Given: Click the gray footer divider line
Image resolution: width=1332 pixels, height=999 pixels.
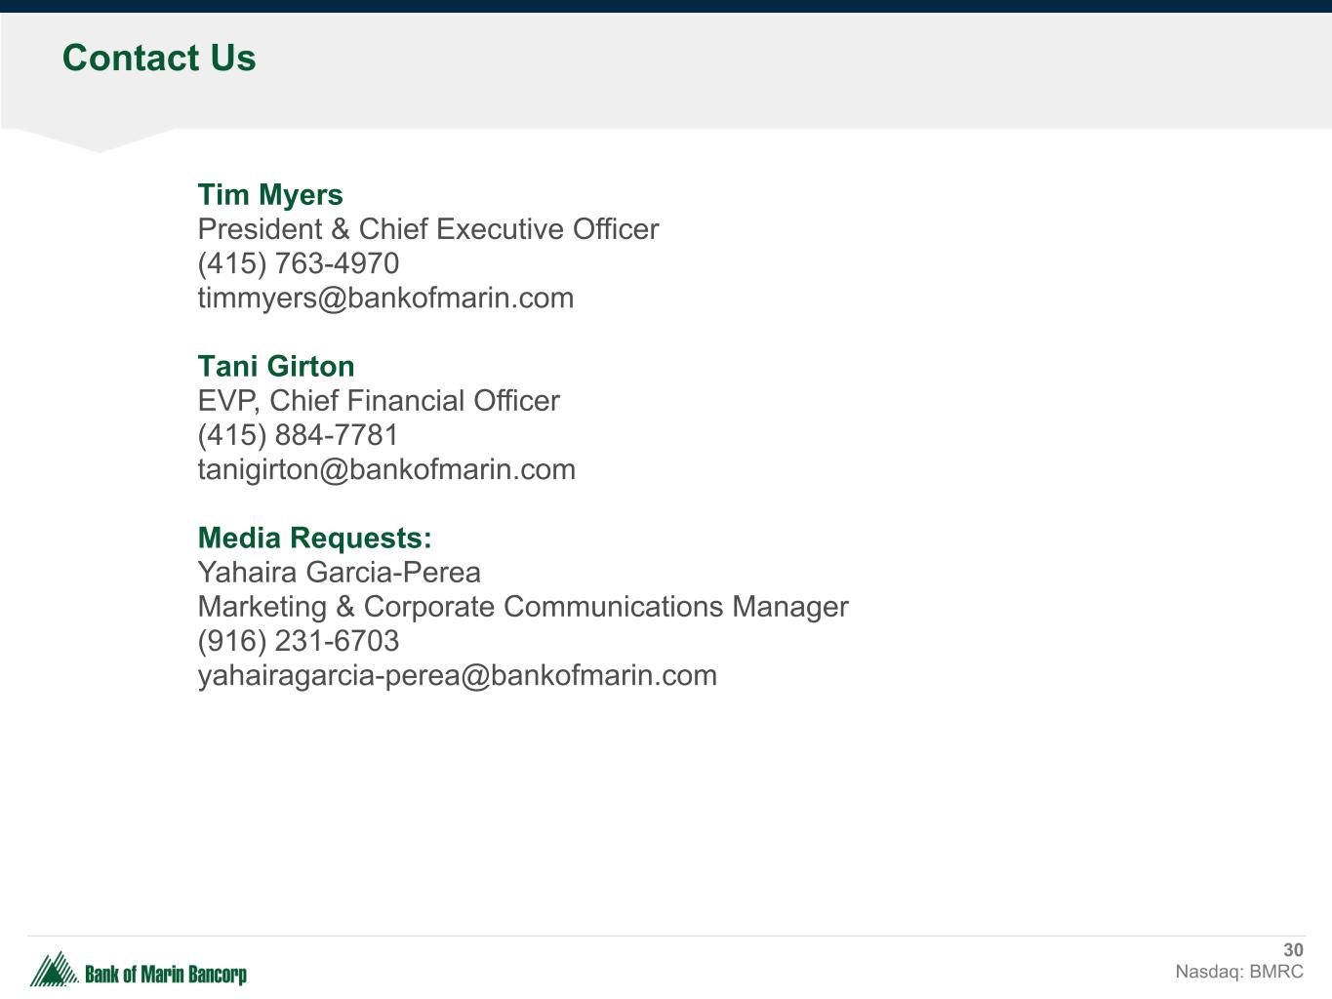Looking at the screenshot, I should [666, 936].
